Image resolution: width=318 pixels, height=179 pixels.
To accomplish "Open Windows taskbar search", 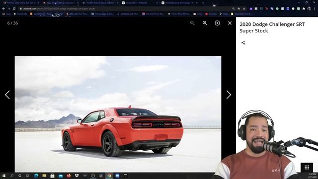I will click(12, 176).
